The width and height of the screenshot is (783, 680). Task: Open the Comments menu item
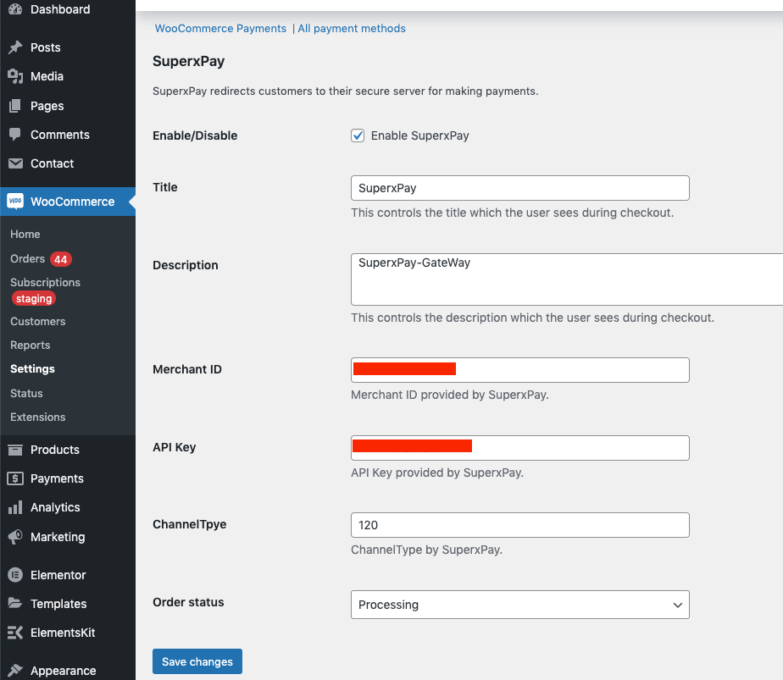60,135
